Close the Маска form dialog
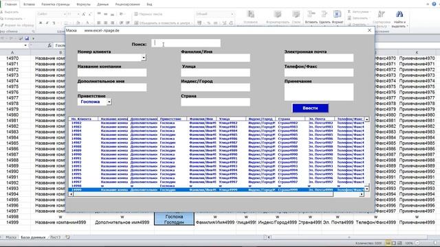Screen dimensions: 440x247 [369, 30]
